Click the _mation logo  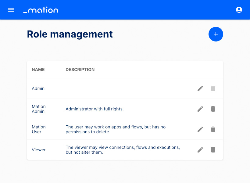41,10
